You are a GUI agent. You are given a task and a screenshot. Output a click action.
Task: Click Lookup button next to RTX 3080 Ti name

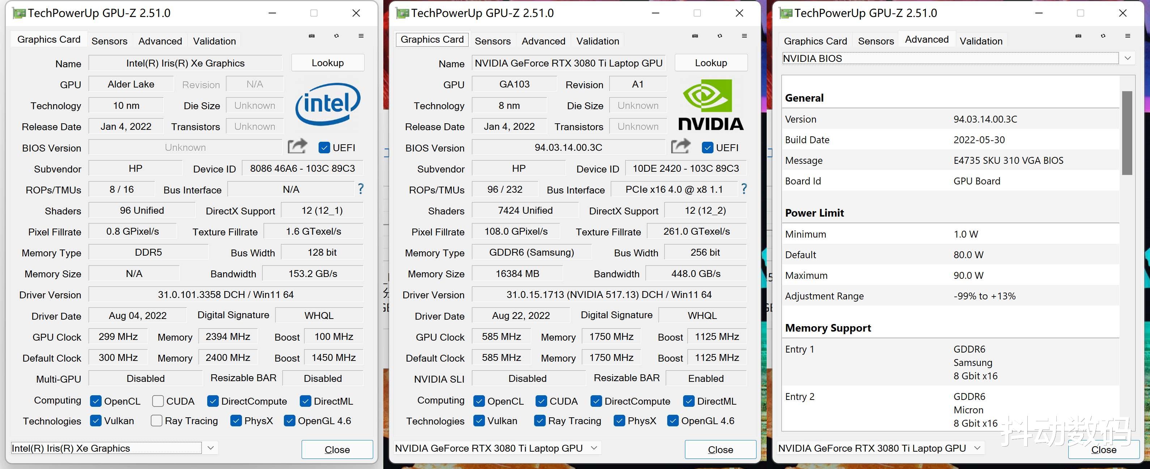[711, 63]
